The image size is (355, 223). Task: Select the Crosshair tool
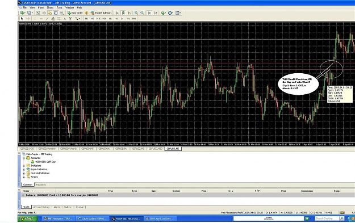(x=28, y=19)
